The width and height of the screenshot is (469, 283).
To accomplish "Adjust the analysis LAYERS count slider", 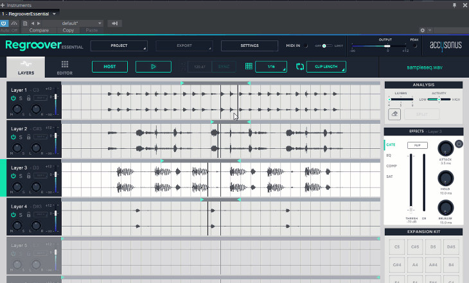I will (401, 99).
